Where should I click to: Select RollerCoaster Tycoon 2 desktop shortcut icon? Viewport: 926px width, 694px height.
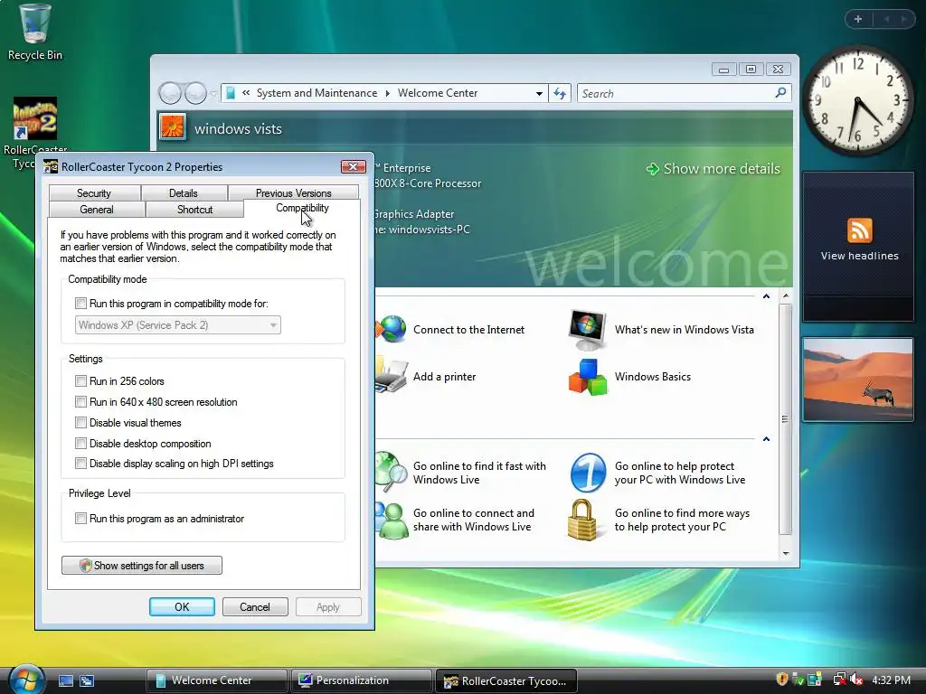click(35, 118)
